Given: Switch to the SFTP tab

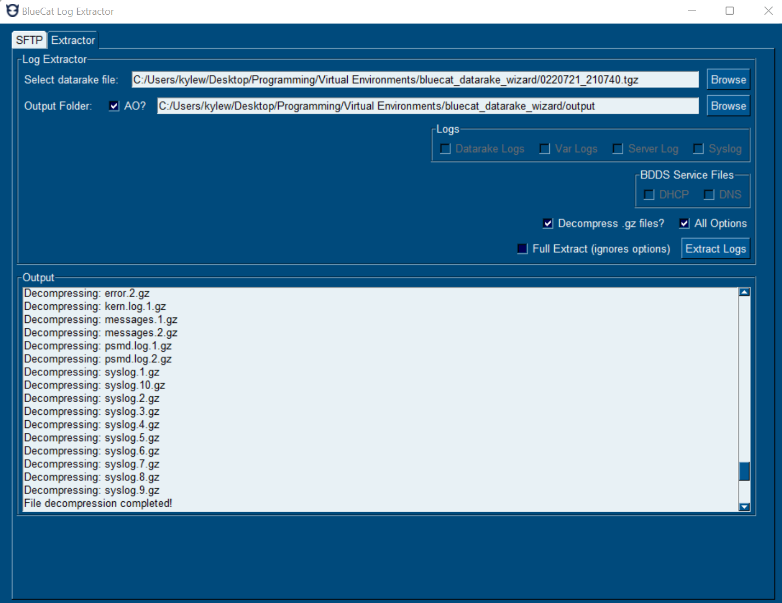Looking at the screenshot, I should [29, 39].
